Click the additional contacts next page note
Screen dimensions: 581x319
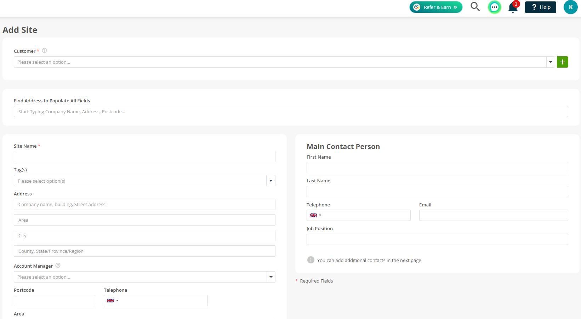[x=369, y=260]
